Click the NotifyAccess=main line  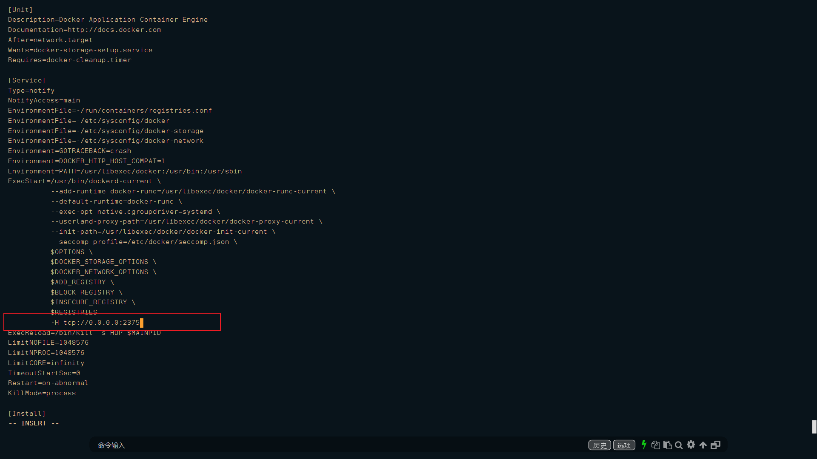[44, 100]
